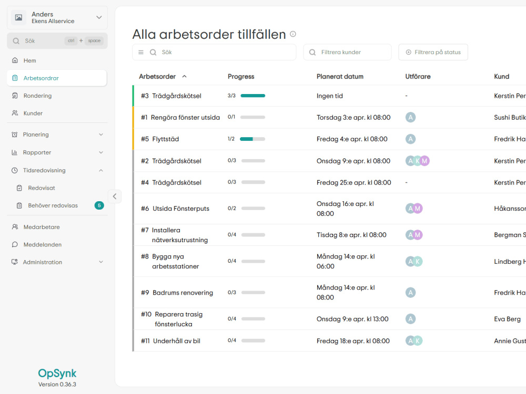Click the Meddelanden chat bubble icon

click(x=15, y=245)
